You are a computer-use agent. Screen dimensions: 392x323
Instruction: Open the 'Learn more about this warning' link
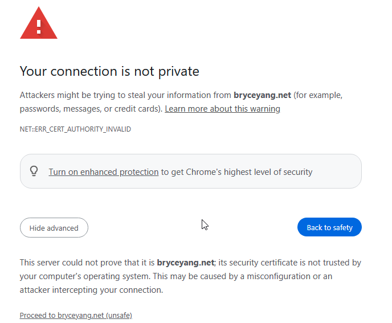click(222, 108)
